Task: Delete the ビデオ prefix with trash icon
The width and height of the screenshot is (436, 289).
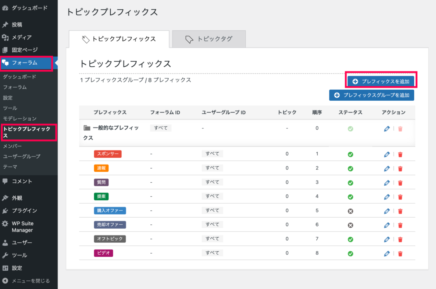Action: [400, 253]
